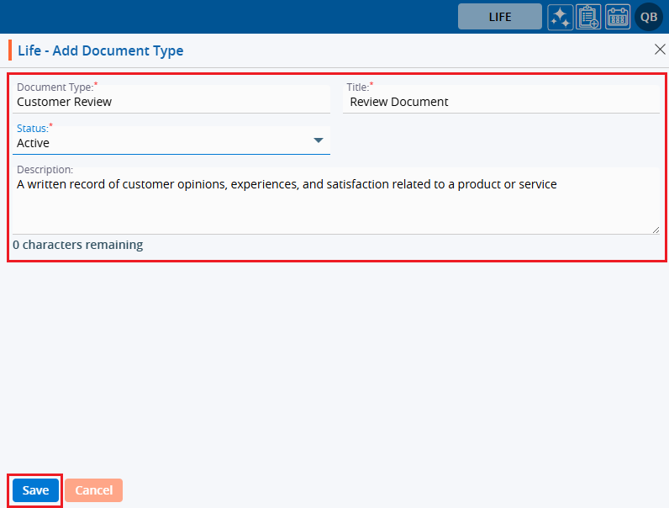Click the 'Life - Add Document Type' heading
Viewport: 669px width, 508px height.
tap(101, 51)
